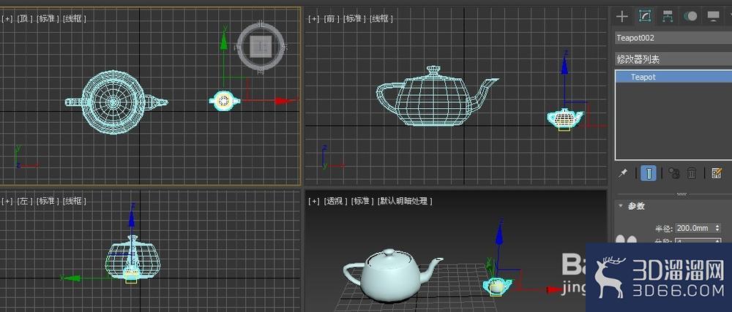Click the Teapot002 object name field

click(673, 38)
